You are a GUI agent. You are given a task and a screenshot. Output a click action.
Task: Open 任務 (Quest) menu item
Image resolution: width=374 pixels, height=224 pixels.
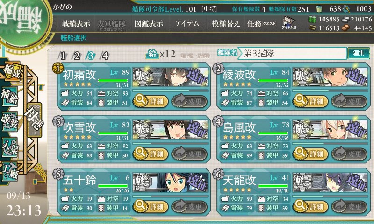[x=262, y=23]
